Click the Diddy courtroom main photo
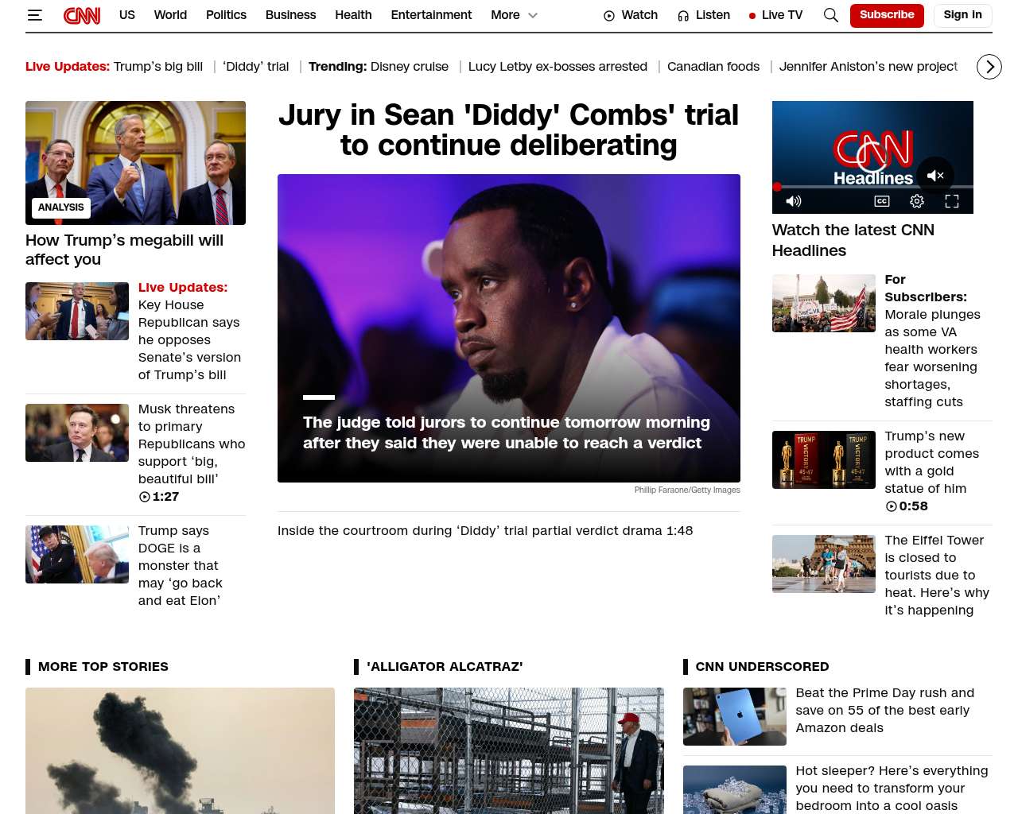Screen dimensions: 1018x814 coord(509,328)
